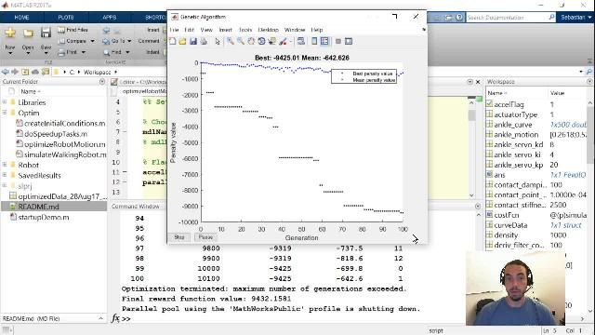Collapse the Optim folder
Viewport: 595px width, 335px height.
pos(5,113)
